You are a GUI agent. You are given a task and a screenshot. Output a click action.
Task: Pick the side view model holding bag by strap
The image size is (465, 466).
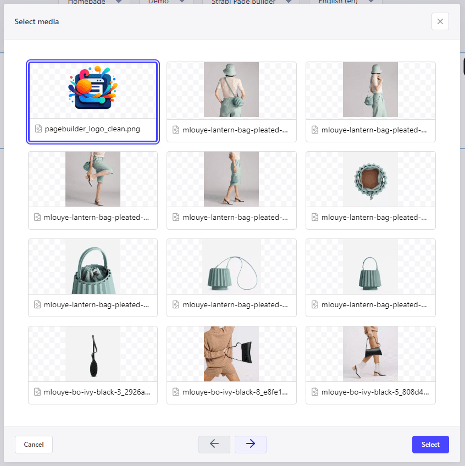pyautogui.click(x=370, y=90)
